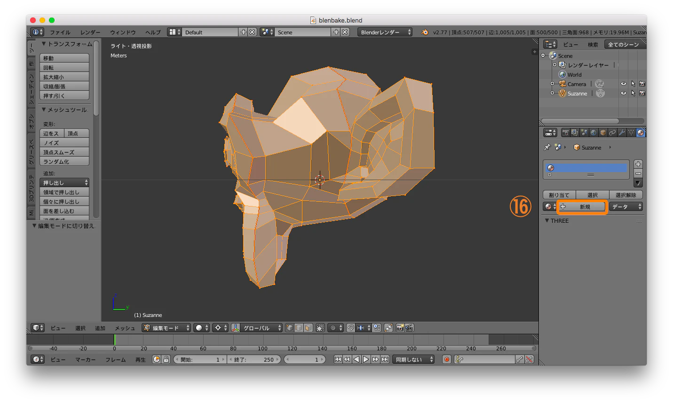Click frame 100 on timeline ruler
Screen dimensions: 673x403
point(262,348)
